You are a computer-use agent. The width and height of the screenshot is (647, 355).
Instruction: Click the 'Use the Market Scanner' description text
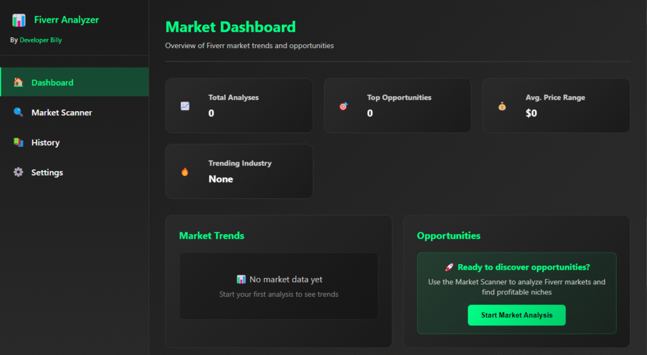click(517, 287)
